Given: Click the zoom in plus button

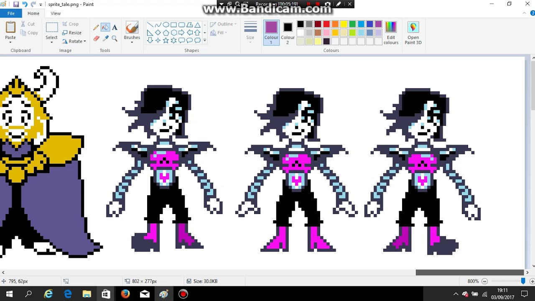Looking at the screenshot, I should click(x=532, y=281).
